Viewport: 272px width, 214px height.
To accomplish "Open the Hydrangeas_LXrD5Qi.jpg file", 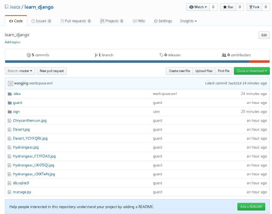I will 34,165.
